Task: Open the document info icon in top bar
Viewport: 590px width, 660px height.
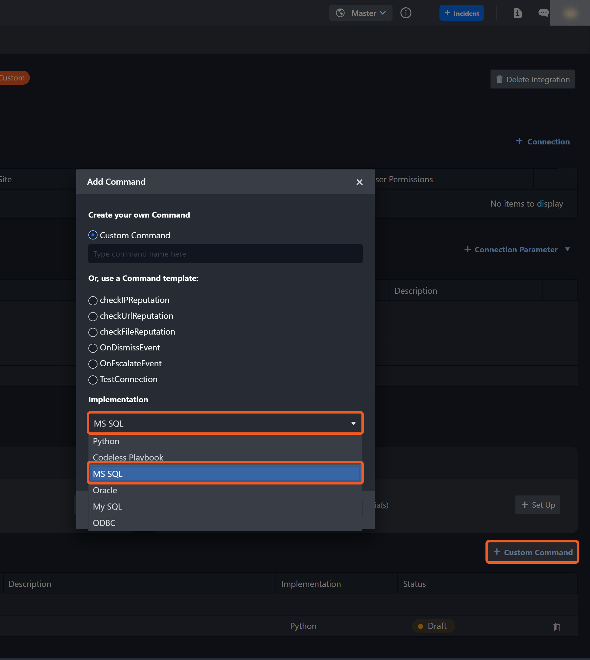Action: [517, 13]
